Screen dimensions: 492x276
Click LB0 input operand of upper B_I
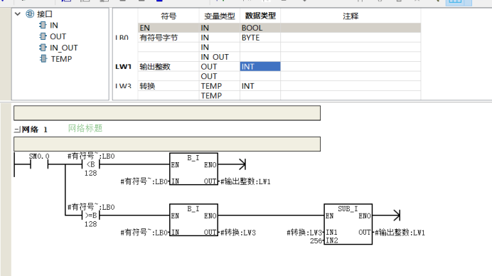144,181
